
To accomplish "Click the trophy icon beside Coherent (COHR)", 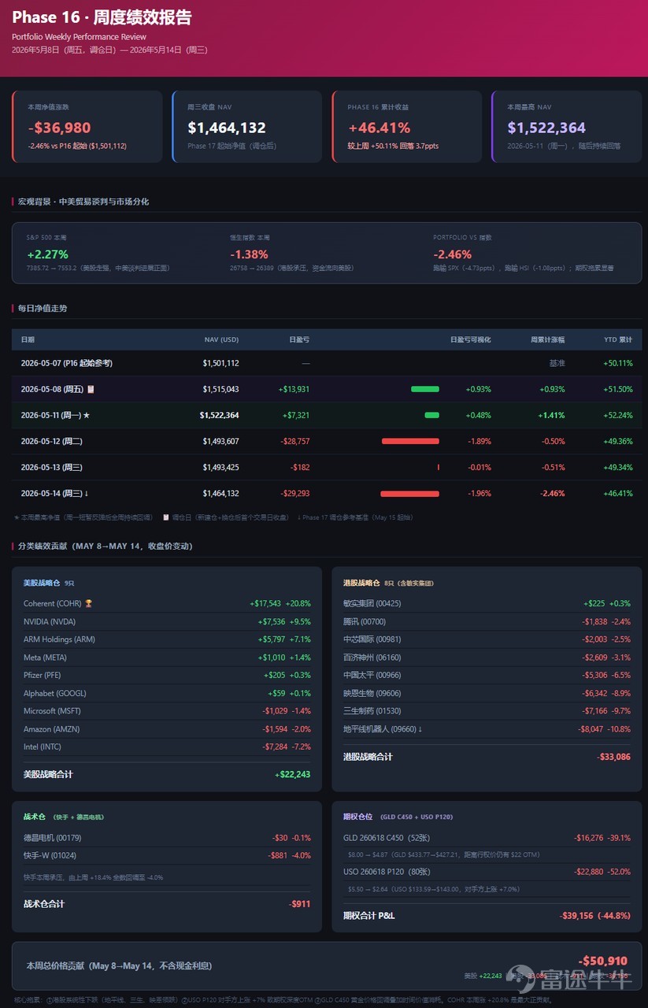I will click(x=88, y=604).
